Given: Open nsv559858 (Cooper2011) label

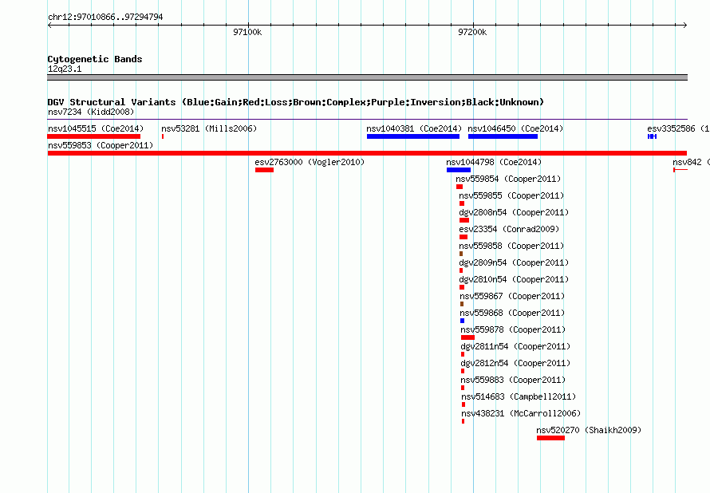Looking at the screenshot, I should 511,246.
